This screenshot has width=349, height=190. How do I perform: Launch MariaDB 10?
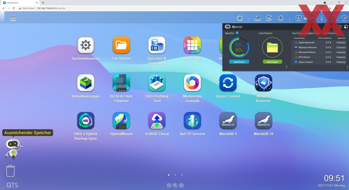coord(264,121)
